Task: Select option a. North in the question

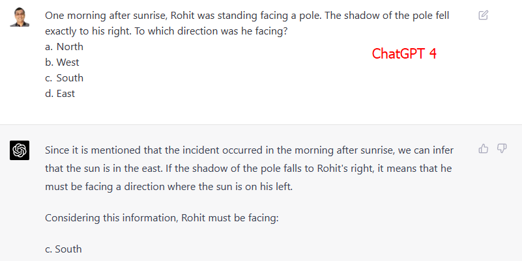Action: 65,47
